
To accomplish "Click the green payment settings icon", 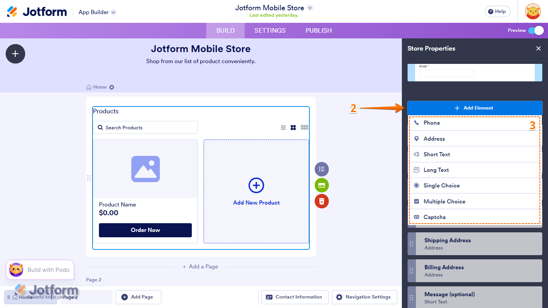I will click(x=322, y=185).
